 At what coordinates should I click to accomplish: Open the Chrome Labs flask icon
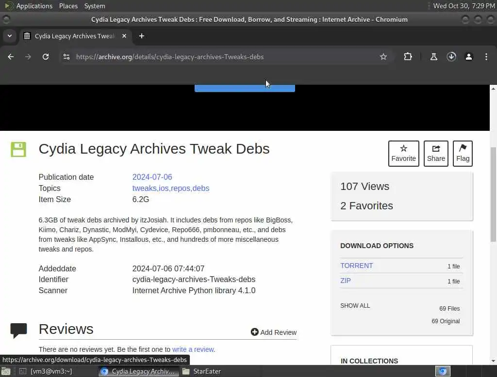[433, 57]
